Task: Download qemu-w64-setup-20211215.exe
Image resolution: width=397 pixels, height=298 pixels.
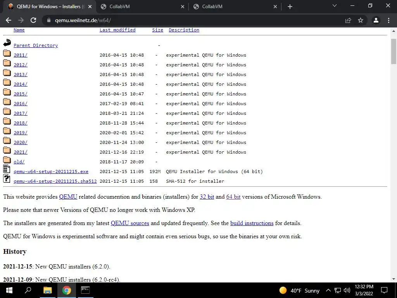Action: (51, 172)
